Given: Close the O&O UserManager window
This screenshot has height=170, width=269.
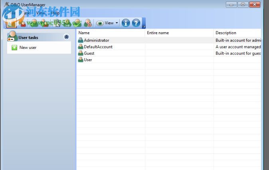Looking at the screenshot, I should pos(255,5).
